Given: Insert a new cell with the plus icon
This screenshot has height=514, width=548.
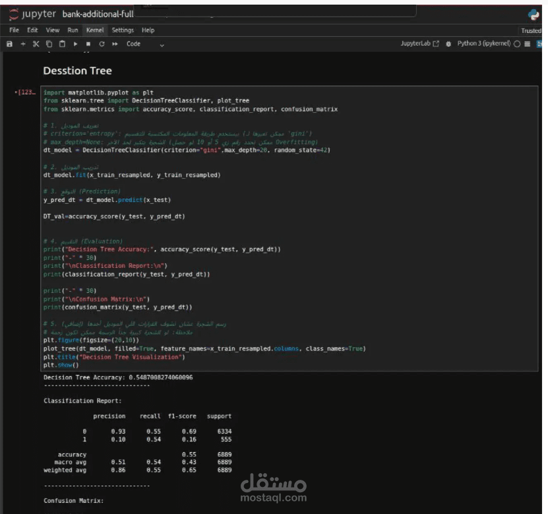Looking at the screenshot, I should pyautogui.click(x=23, y=44).
